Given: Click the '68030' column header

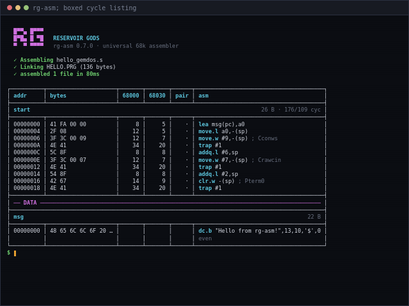Looking at the screenshot, I should tap(157, 96).
